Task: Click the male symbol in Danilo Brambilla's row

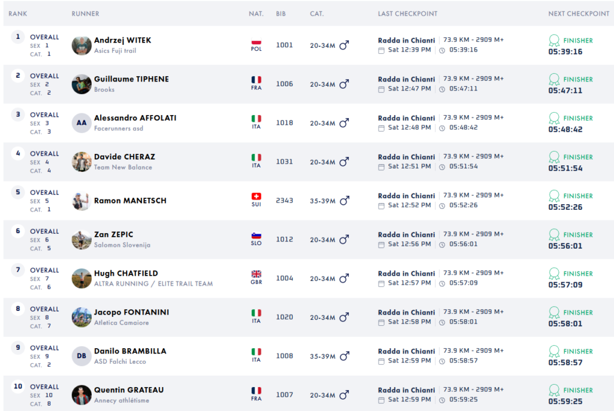Action: (344, 356)
